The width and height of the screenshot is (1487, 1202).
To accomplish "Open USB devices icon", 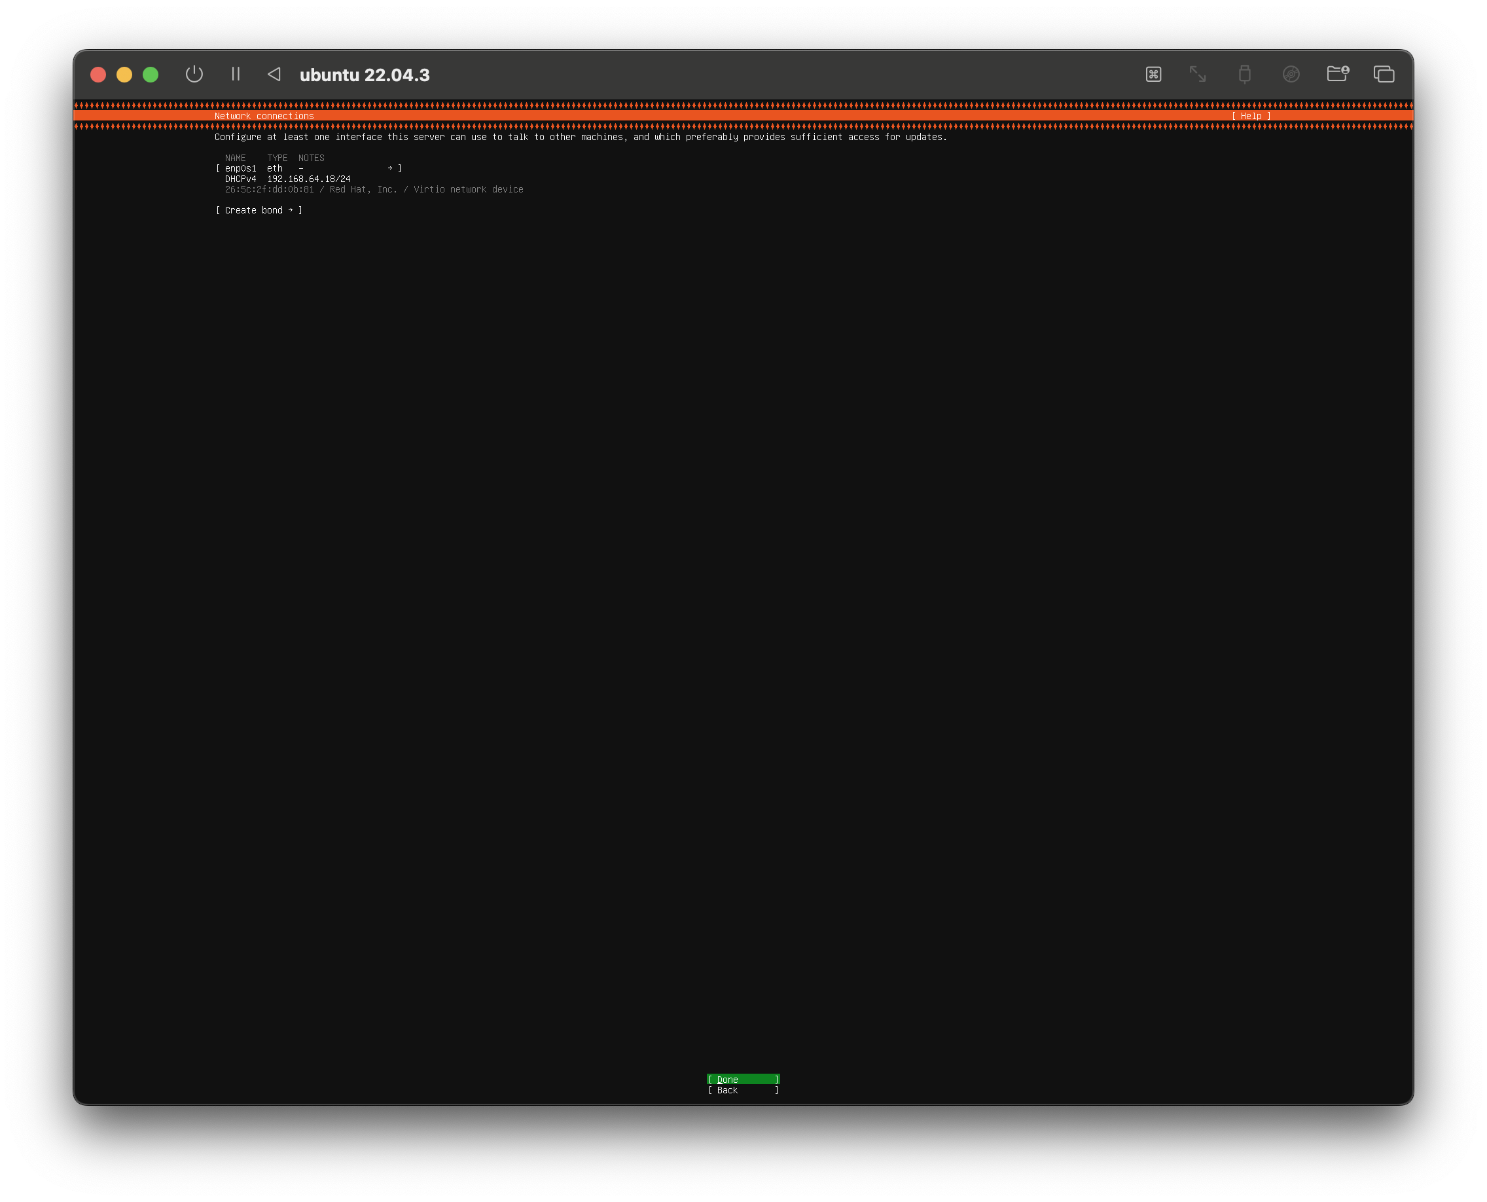I will 1244,74.
